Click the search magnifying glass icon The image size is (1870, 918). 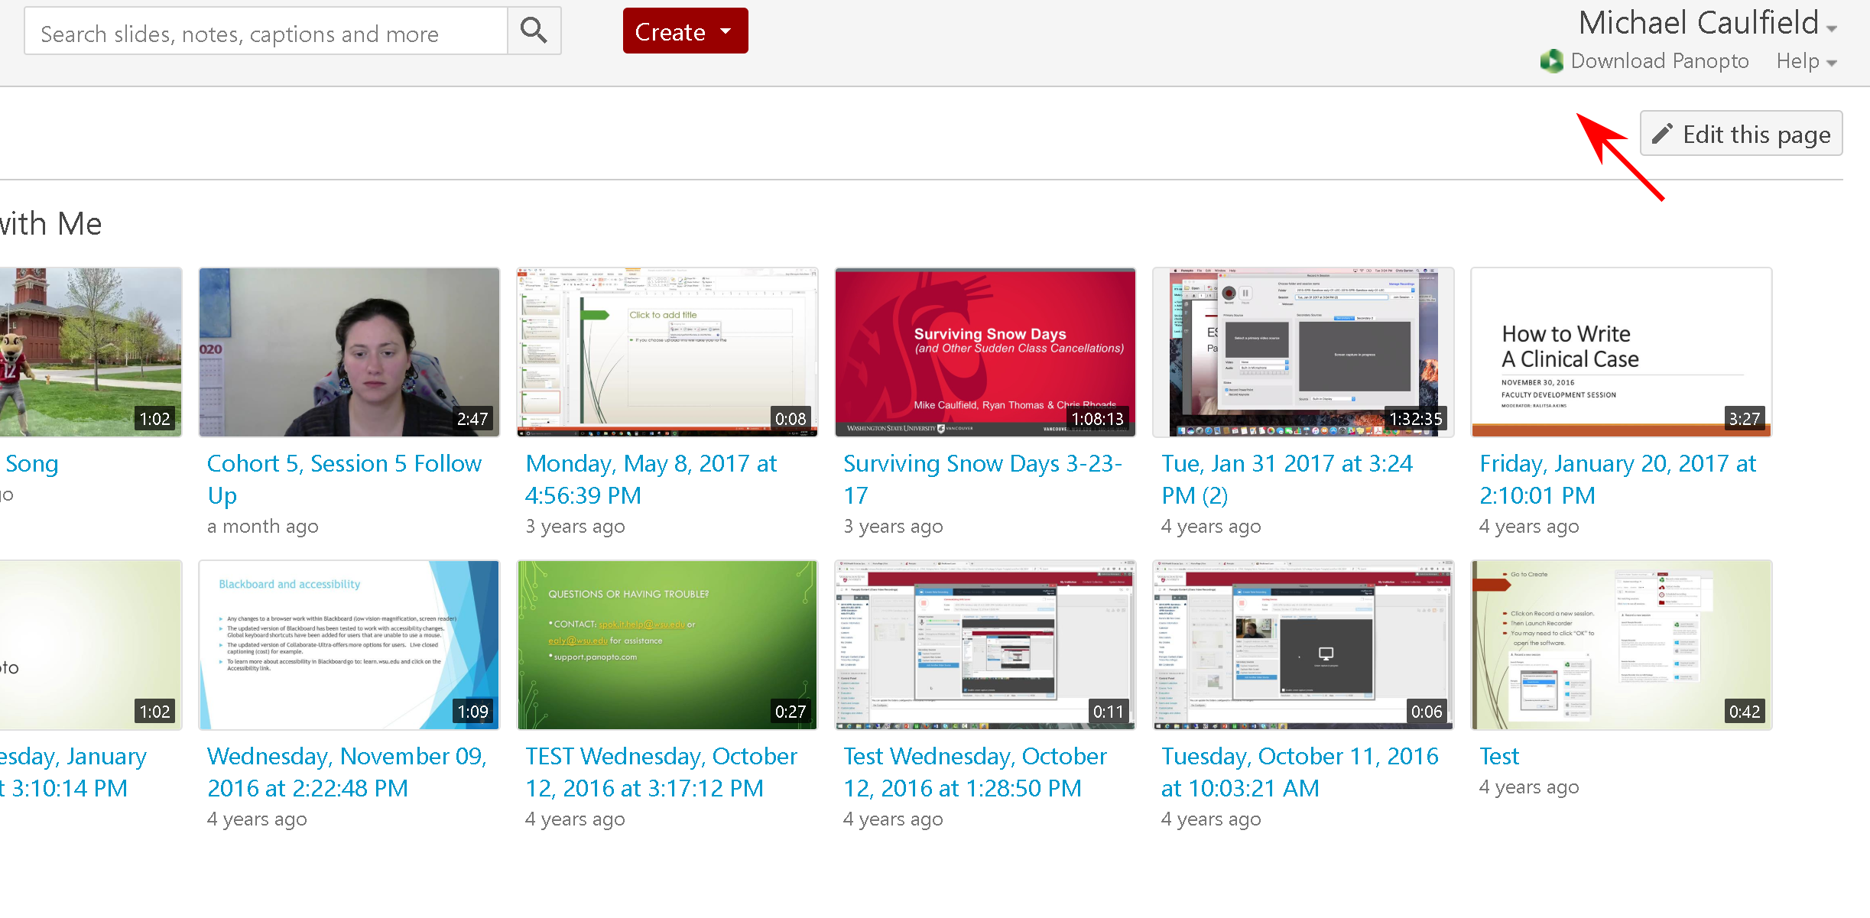pos(534,31)
